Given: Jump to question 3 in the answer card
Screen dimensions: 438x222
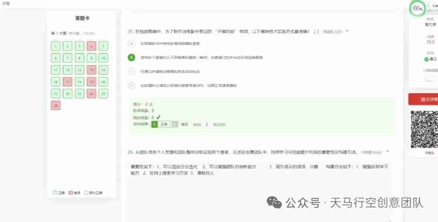Looking at the screenshot, I should (79, 46).
